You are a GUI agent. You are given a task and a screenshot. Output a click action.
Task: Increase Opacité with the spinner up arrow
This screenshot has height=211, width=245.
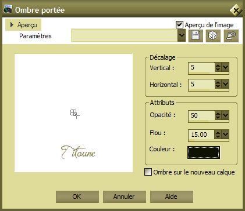(x=218, y=113)
